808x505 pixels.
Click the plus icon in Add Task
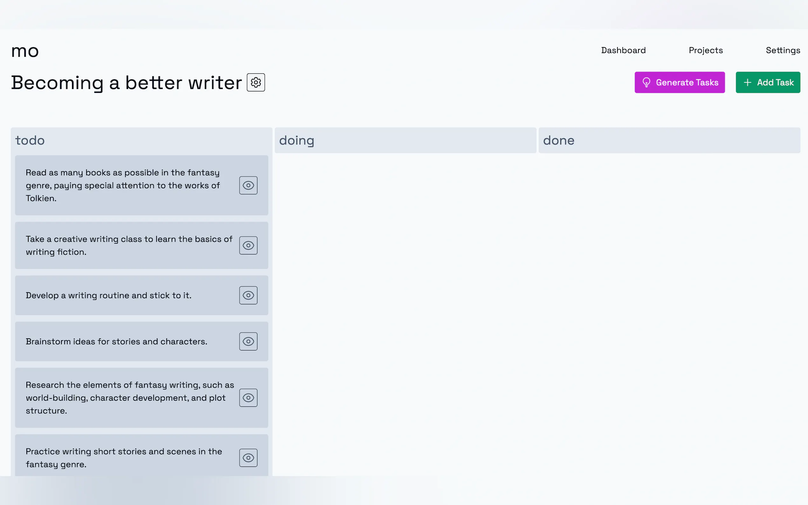point(747,82)
